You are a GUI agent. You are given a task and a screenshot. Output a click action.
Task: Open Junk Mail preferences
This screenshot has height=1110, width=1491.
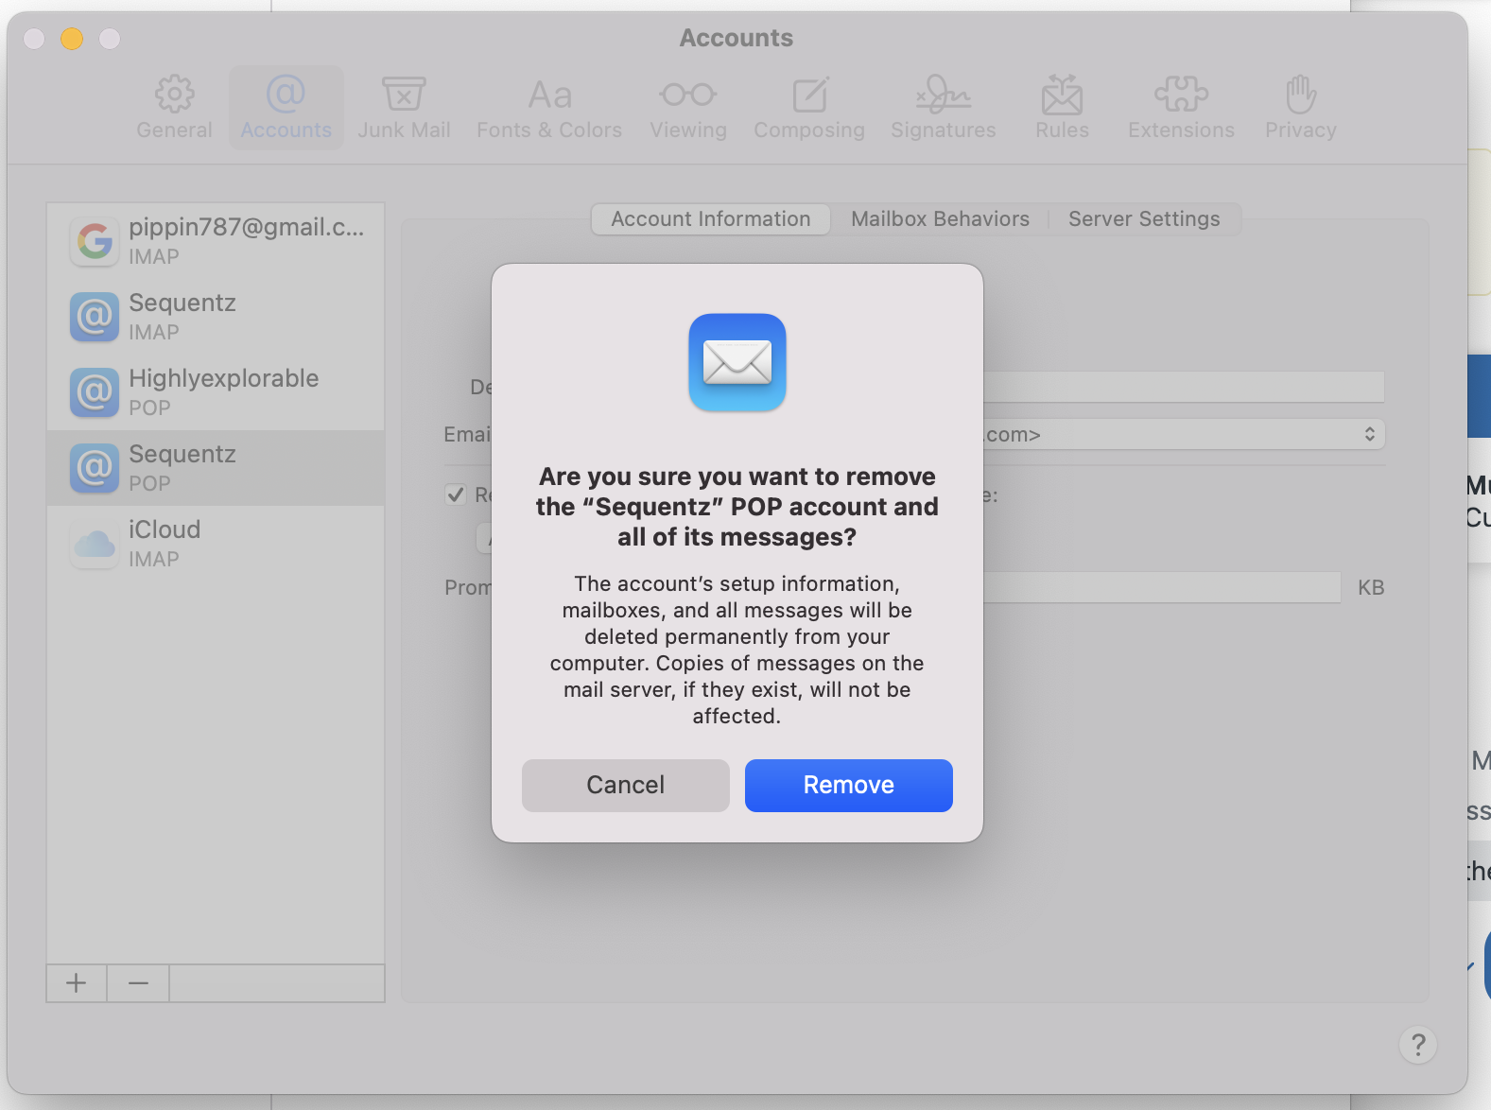[x=404, y=108]
